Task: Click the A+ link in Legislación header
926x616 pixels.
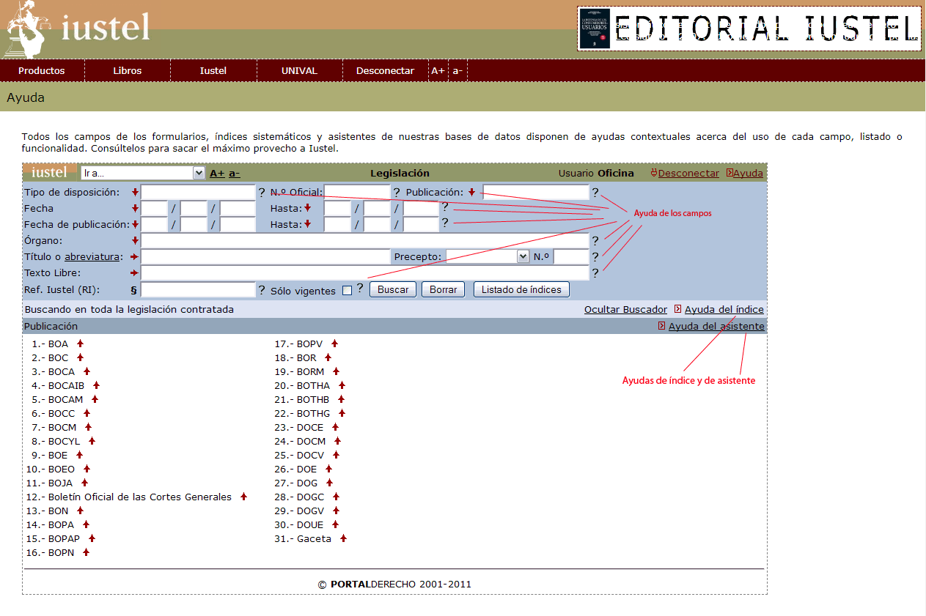Action: pyautogui.click(x=217, y=174)
